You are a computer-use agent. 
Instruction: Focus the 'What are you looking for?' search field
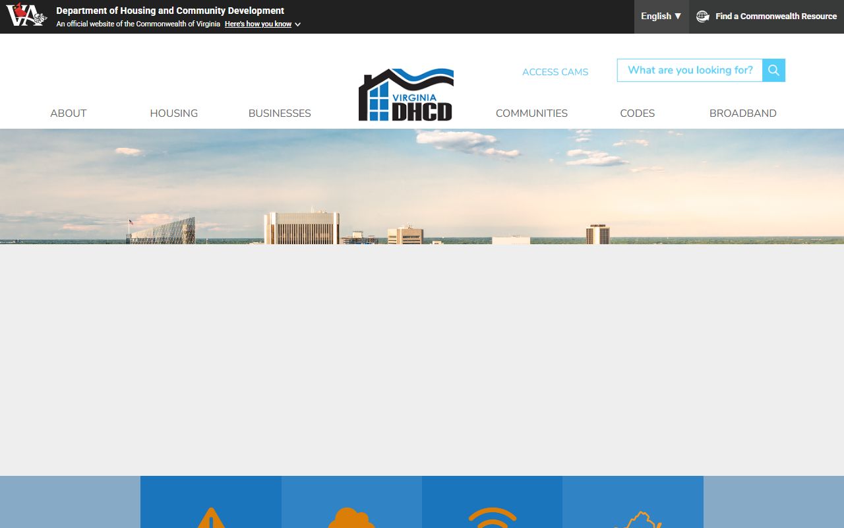690,71
